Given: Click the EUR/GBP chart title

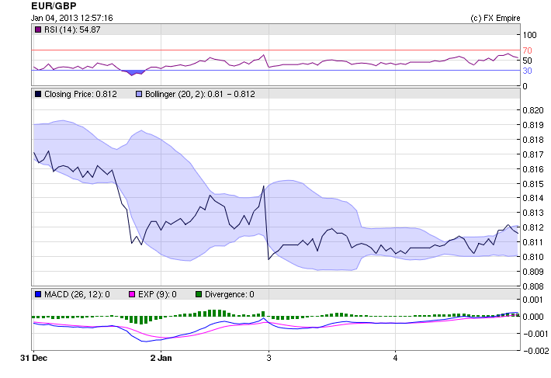Looking at the screenshot, I should [x=54, y=6].
